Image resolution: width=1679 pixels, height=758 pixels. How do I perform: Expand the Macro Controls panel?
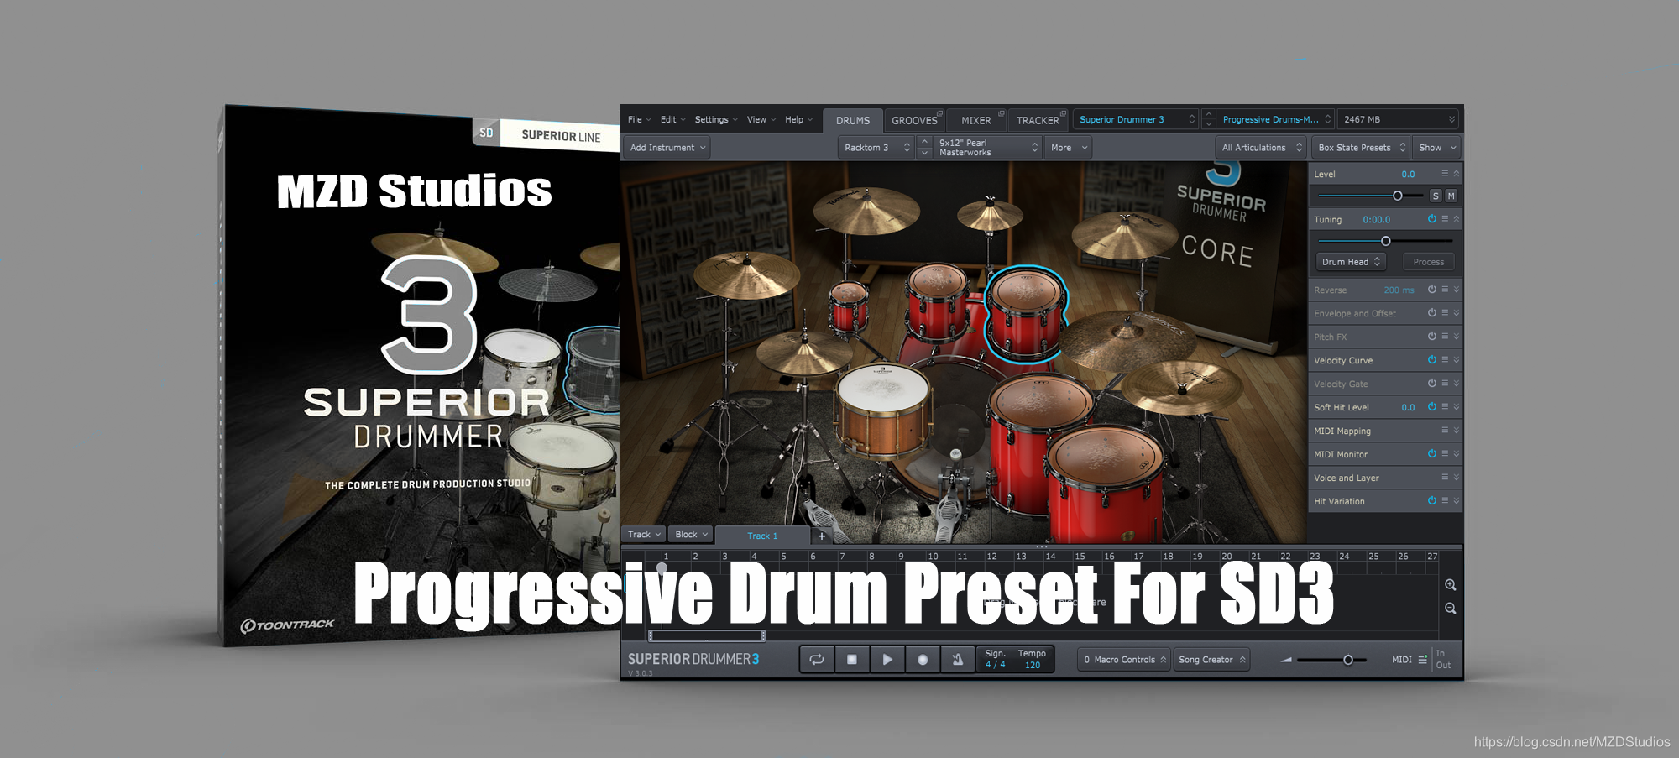coord(1124,660)
